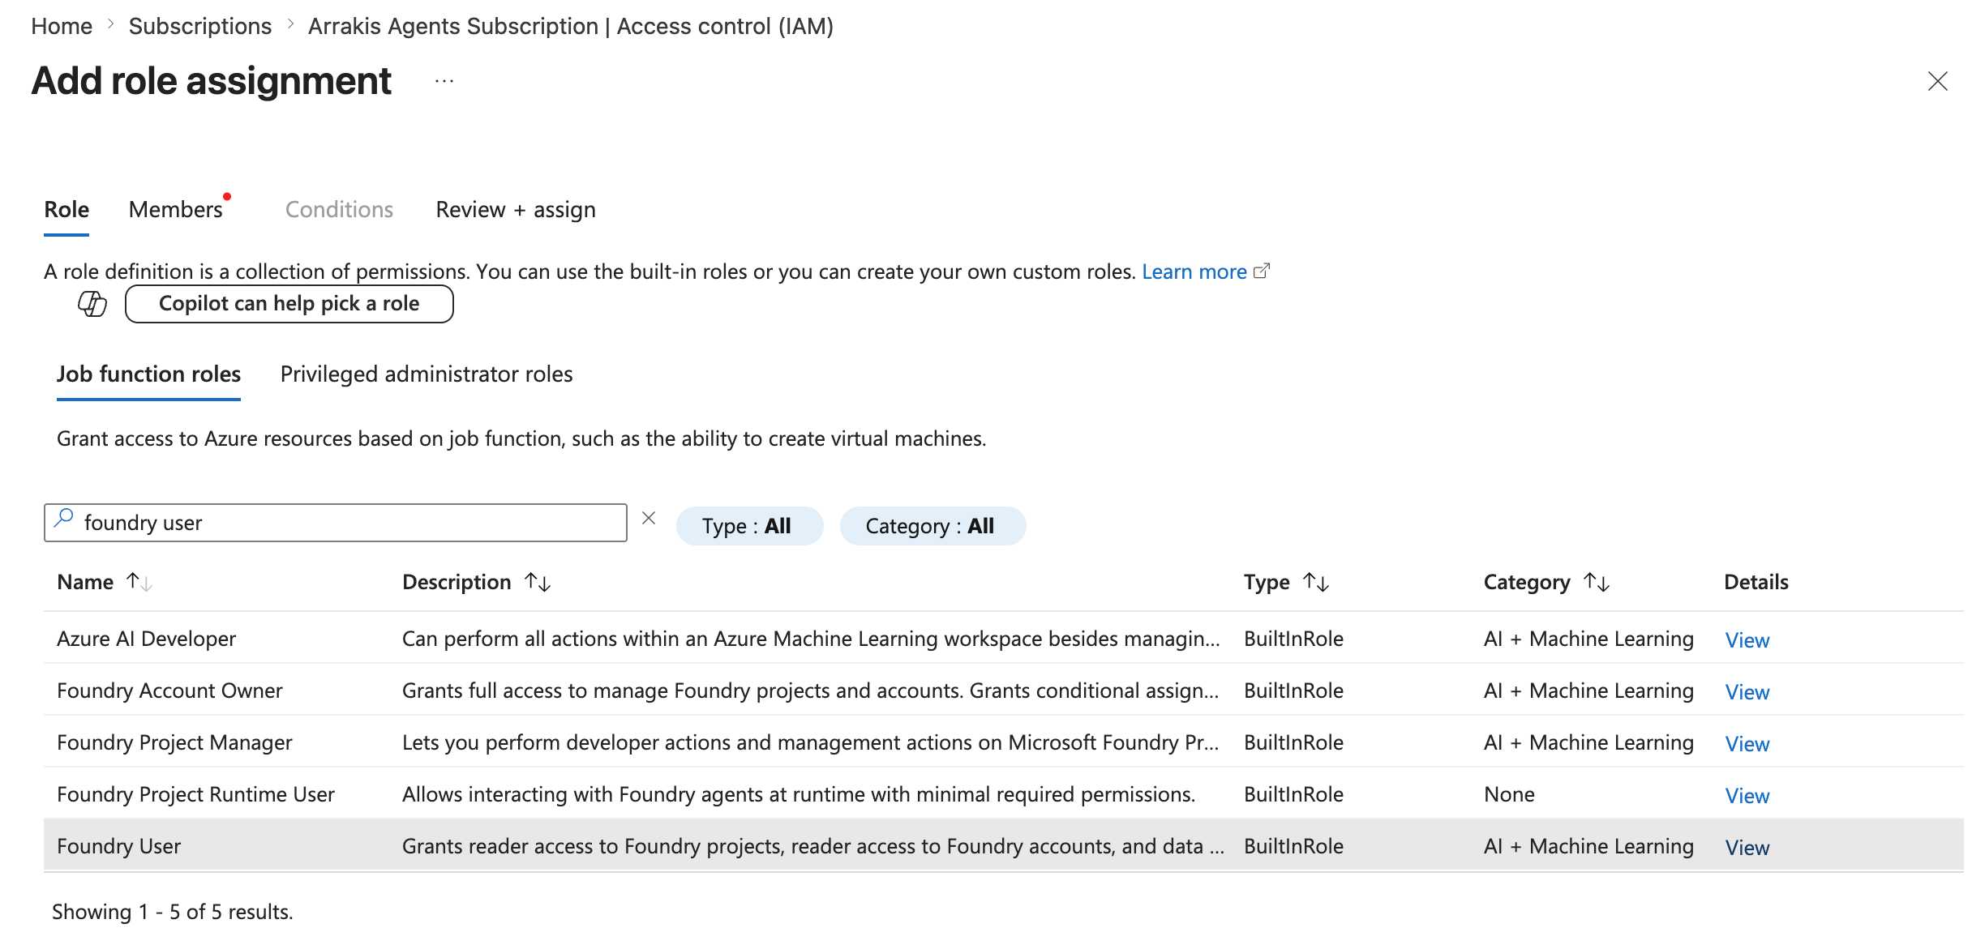Select the Azure AI Developer role
Screen dimensions: 1985x945
click(146, 639)
